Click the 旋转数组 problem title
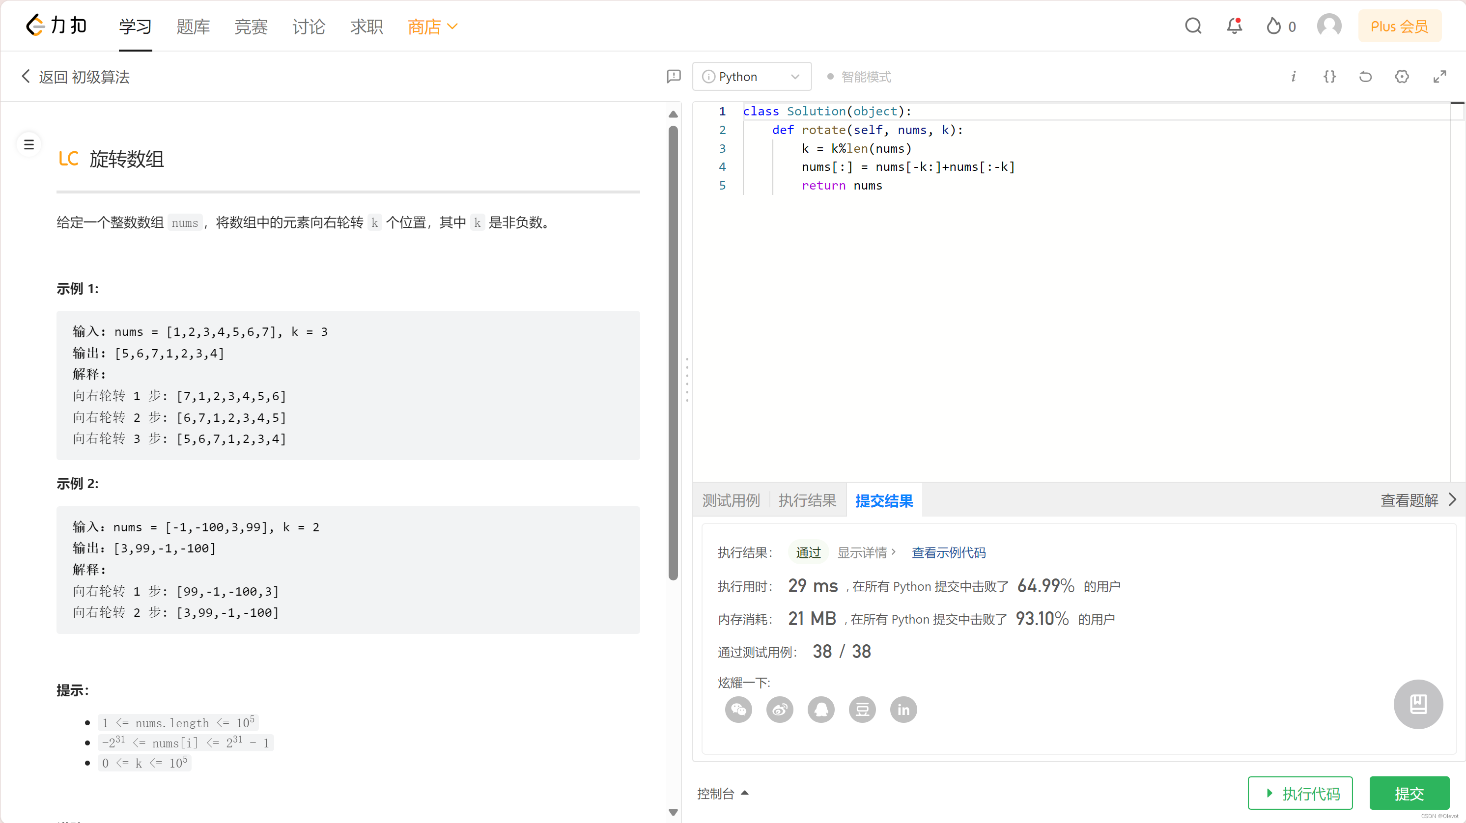The height and width of the screenshot is (823, 1466). click(126, 159)
